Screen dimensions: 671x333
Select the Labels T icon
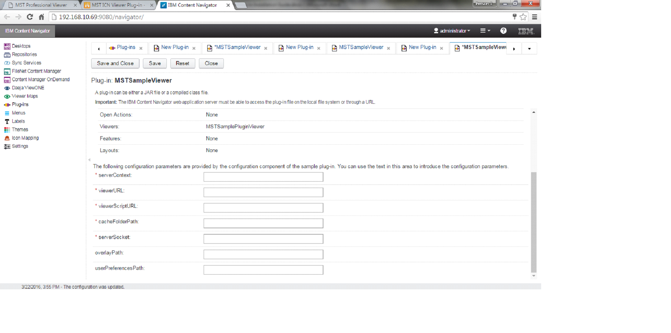7,122
